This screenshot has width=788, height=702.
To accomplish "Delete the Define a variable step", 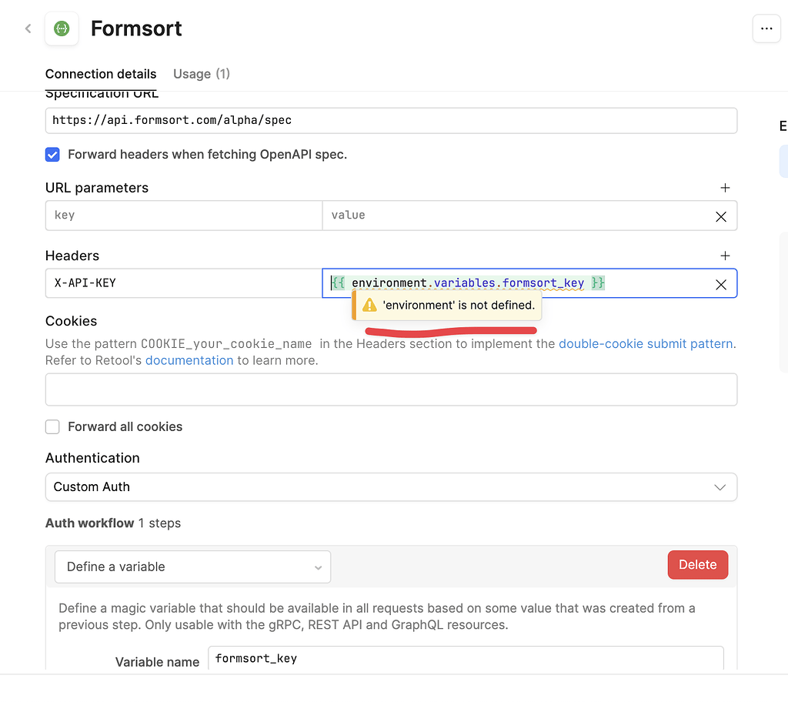I will click(697, 564).
